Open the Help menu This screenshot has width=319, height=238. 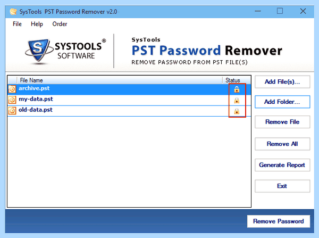pos(37,24)
